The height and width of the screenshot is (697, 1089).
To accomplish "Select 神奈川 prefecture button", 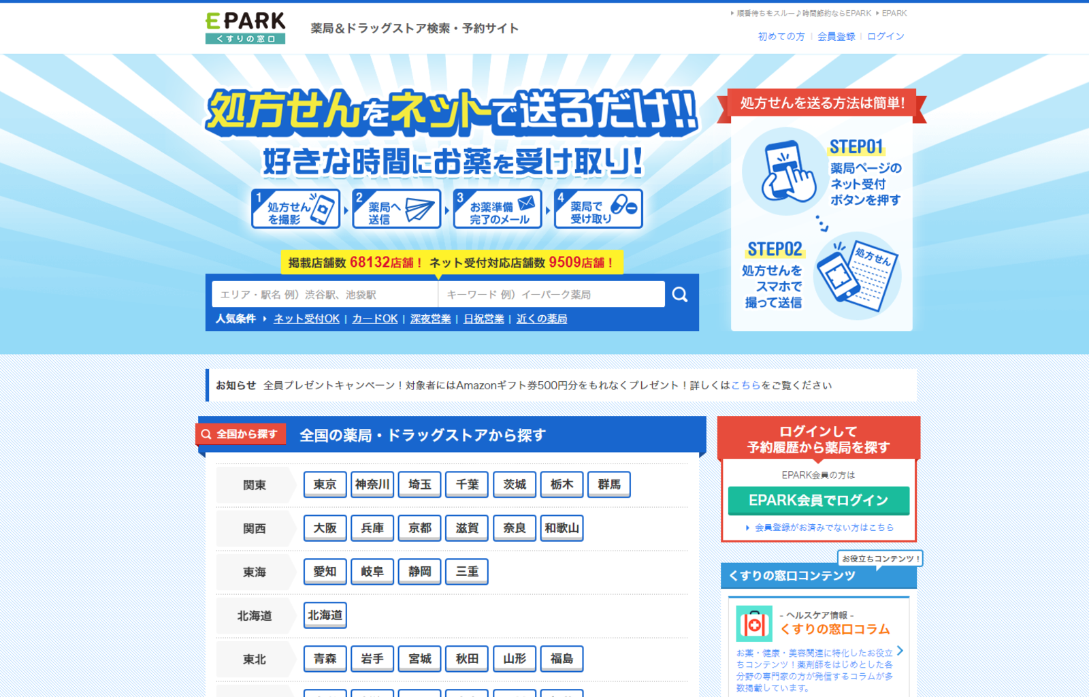I will pyautogui.click(x=372, y=485).
